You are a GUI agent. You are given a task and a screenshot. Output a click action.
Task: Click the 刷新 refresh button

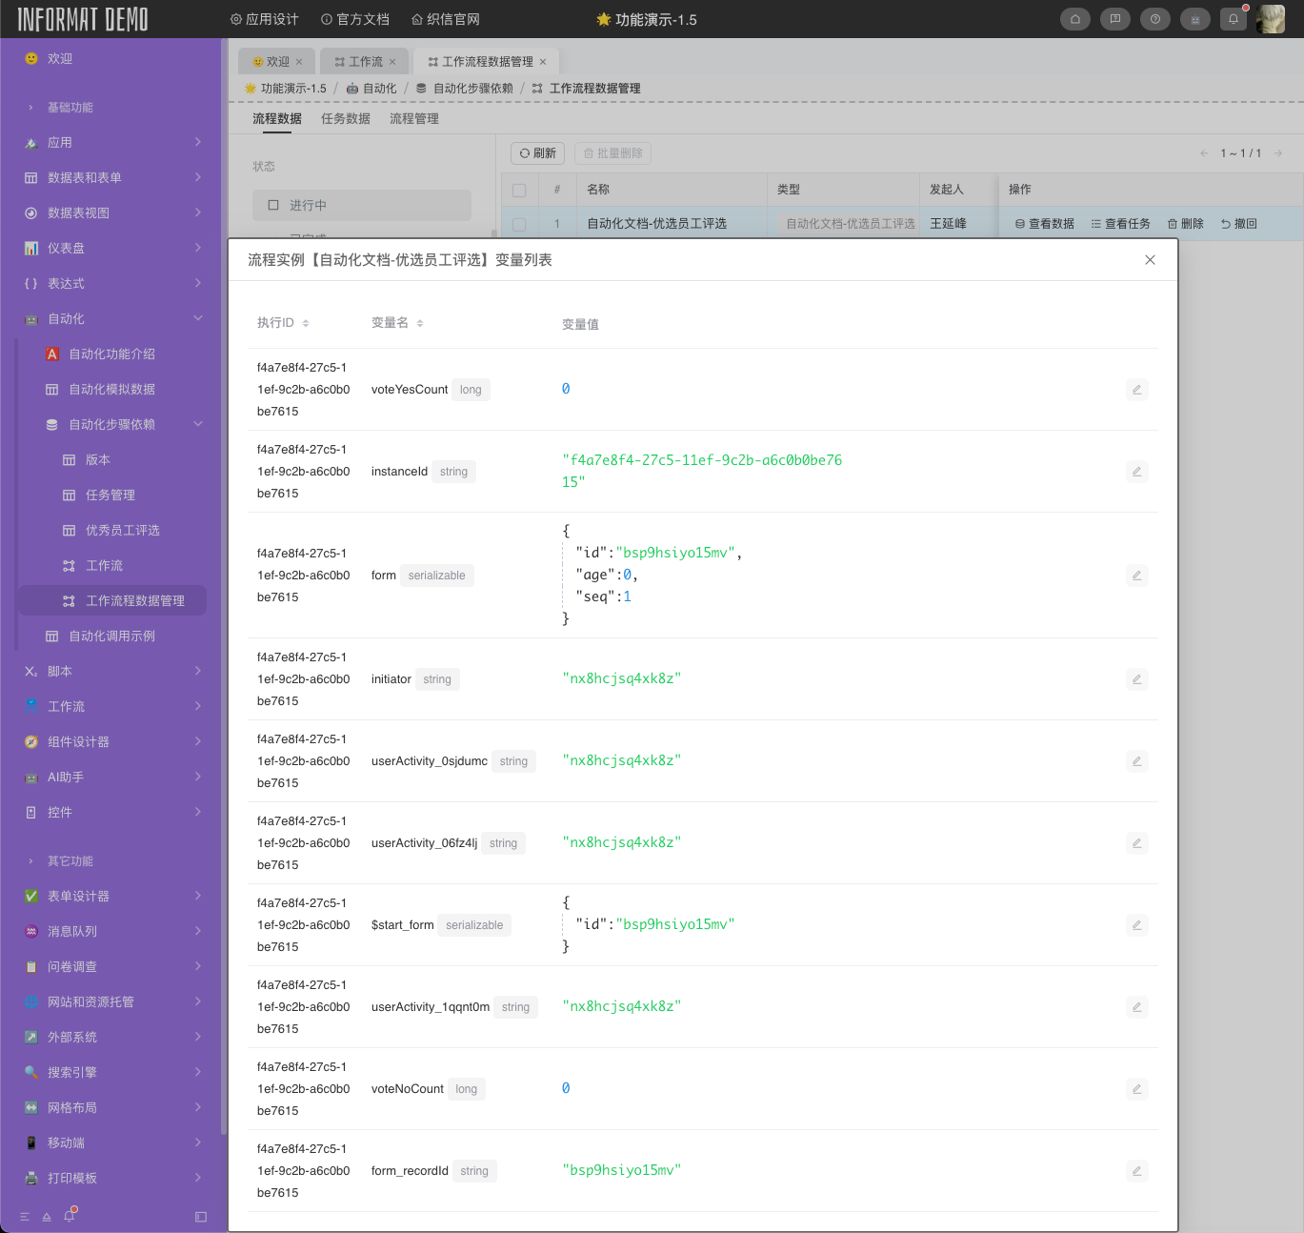[x=538, y=153]
